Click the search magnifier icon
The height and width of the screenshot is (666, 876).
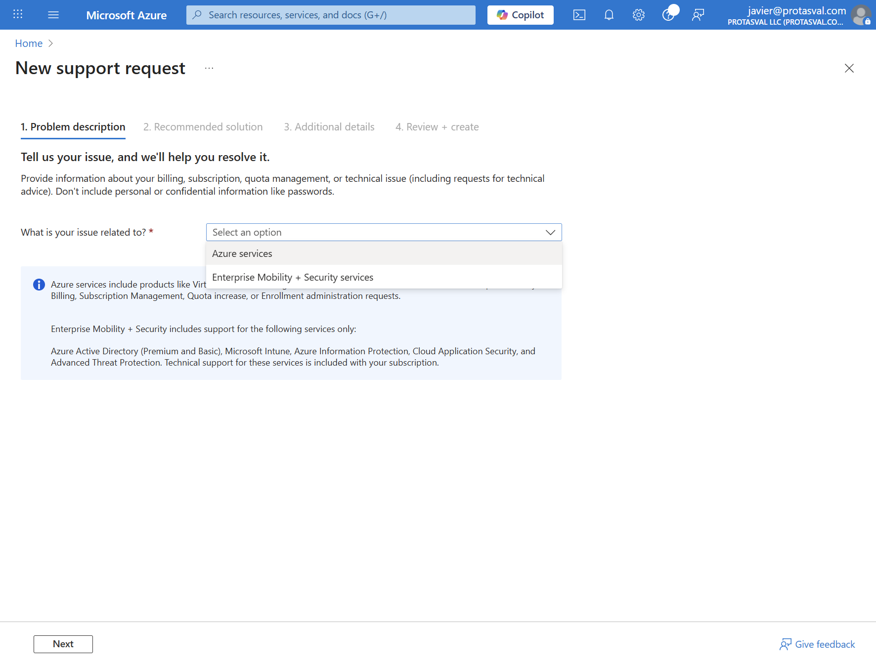click(x=197, y=15)
